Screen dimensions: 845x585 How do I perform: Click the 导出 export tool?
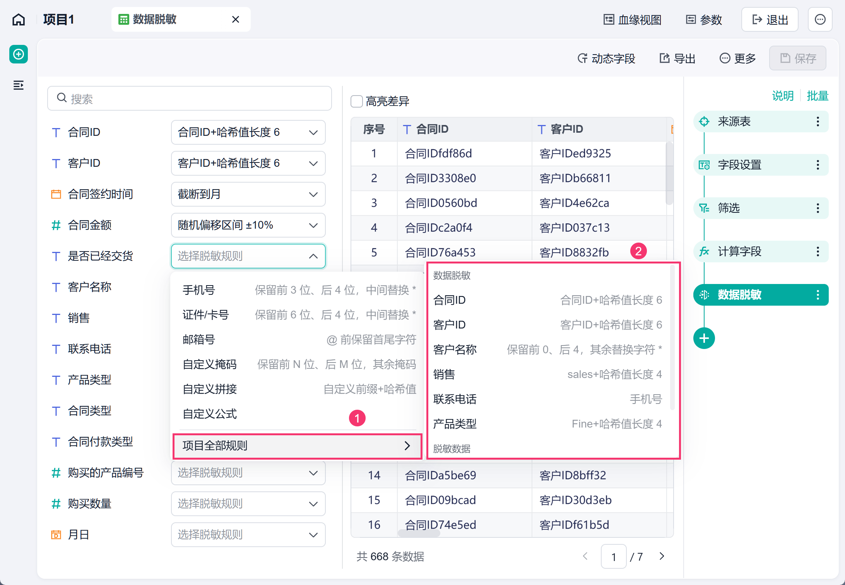coord(677,58)
